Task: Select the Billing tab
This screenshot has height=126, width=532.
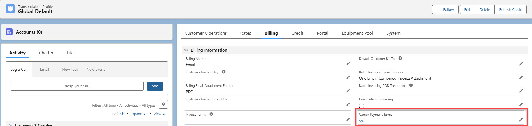Action: (271, 33)
